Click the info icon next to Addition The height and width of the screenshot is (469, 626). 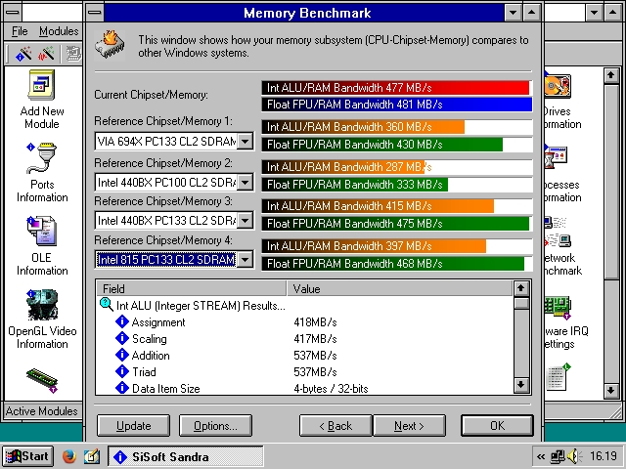click(121, 355)
